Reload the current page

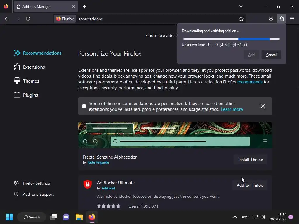[x=28, y=19]
